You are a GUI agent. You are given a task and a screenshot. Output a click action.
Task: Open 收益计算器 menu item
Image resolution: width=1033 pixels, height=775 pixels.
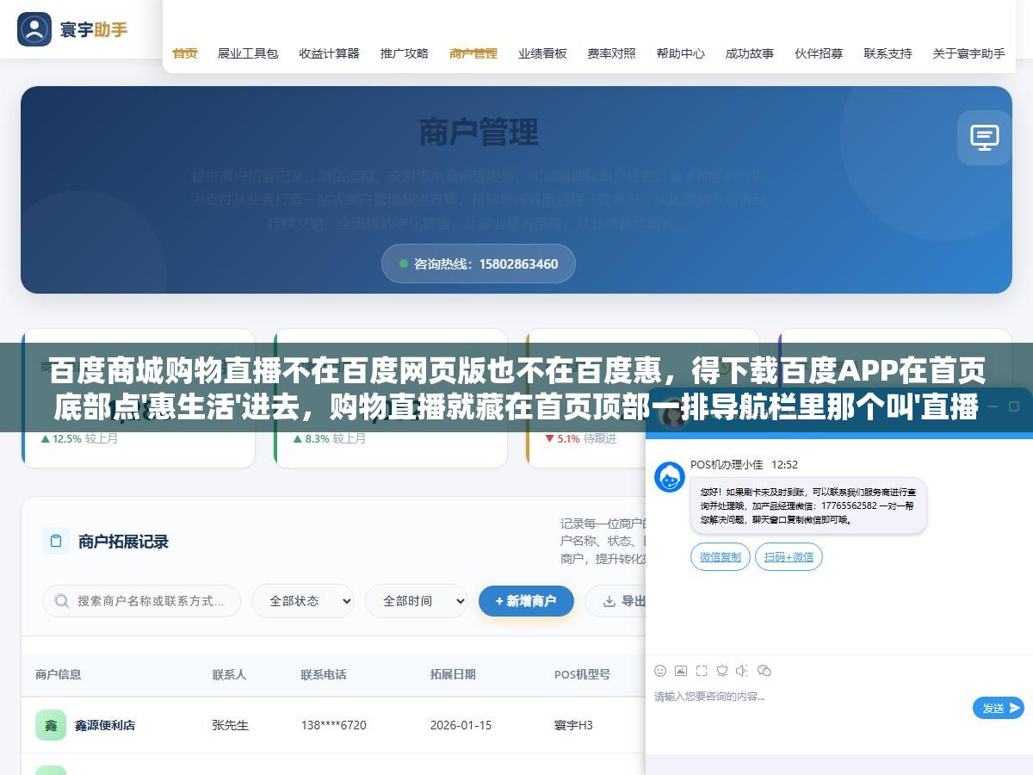(x=330, y=53)
